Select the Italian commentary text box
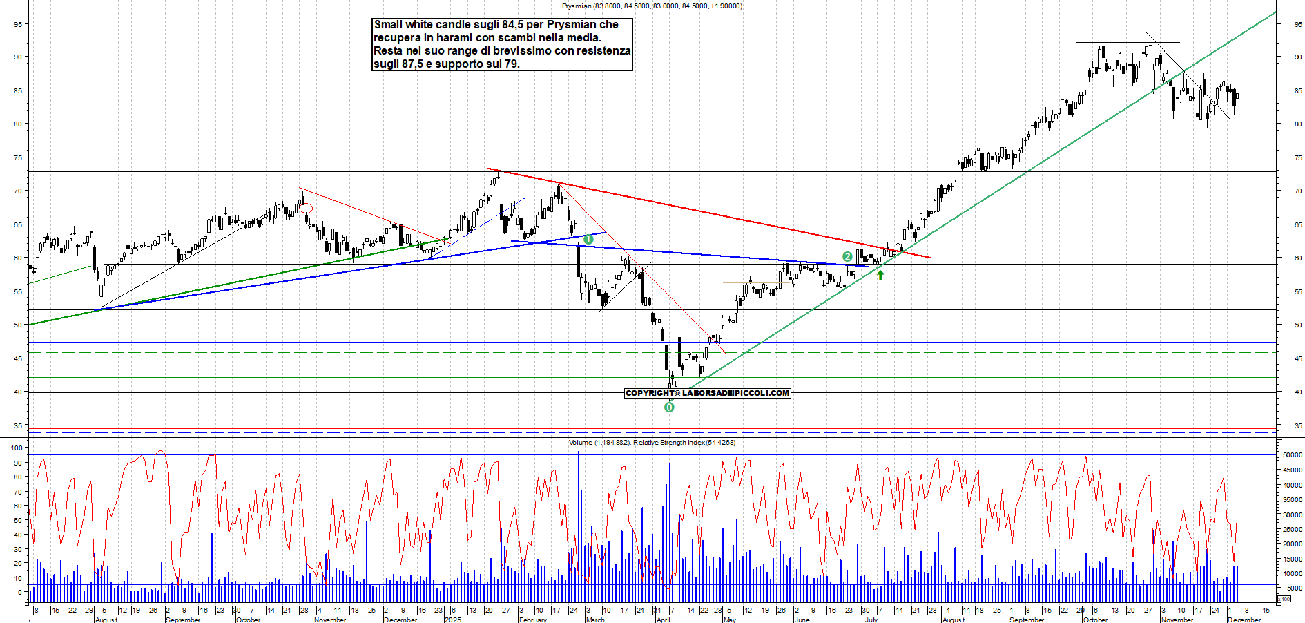 pos(502,44)
